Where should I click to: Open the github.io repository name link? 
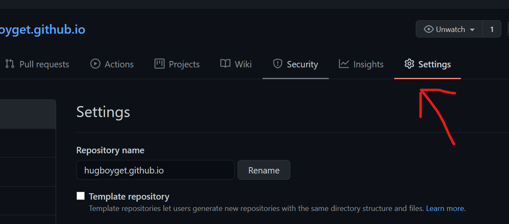42,29
